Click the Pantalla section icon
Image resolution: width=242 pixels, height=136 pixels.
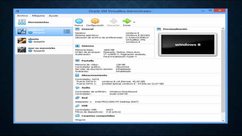click(77, 60)
